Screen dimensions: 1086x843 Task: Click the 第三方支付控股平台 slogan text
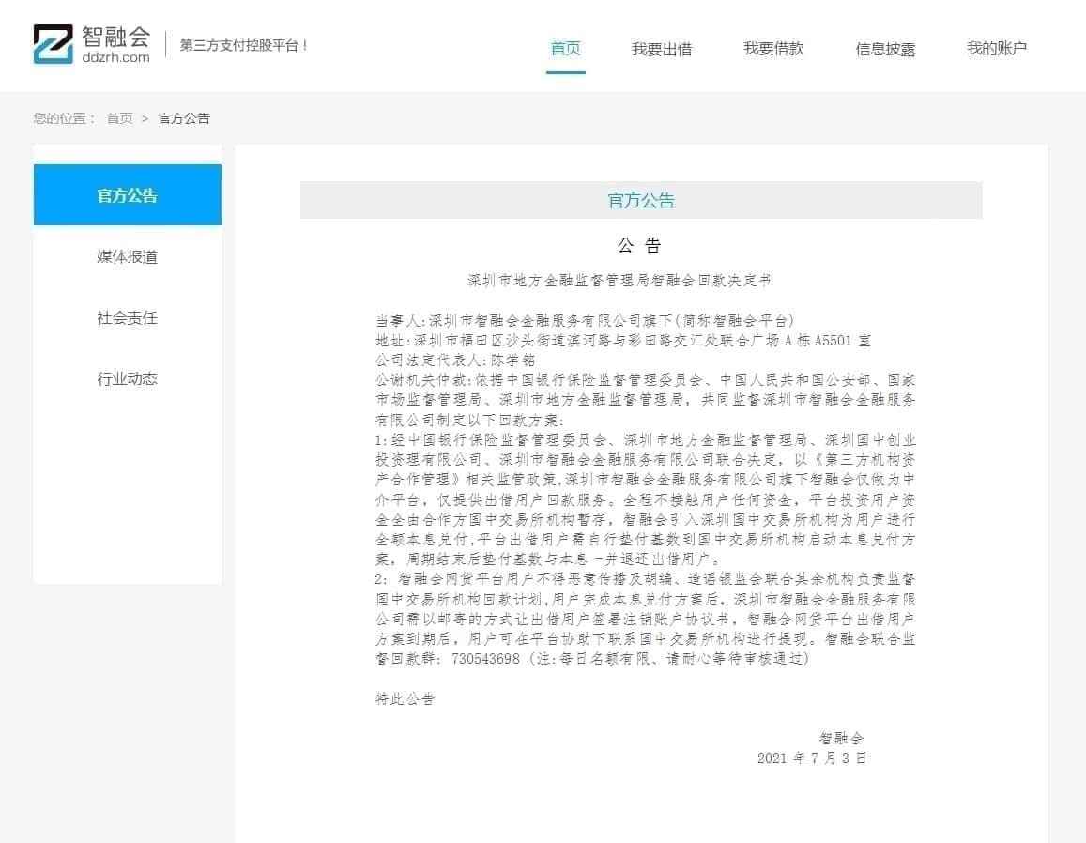click(x=243, y=45)
